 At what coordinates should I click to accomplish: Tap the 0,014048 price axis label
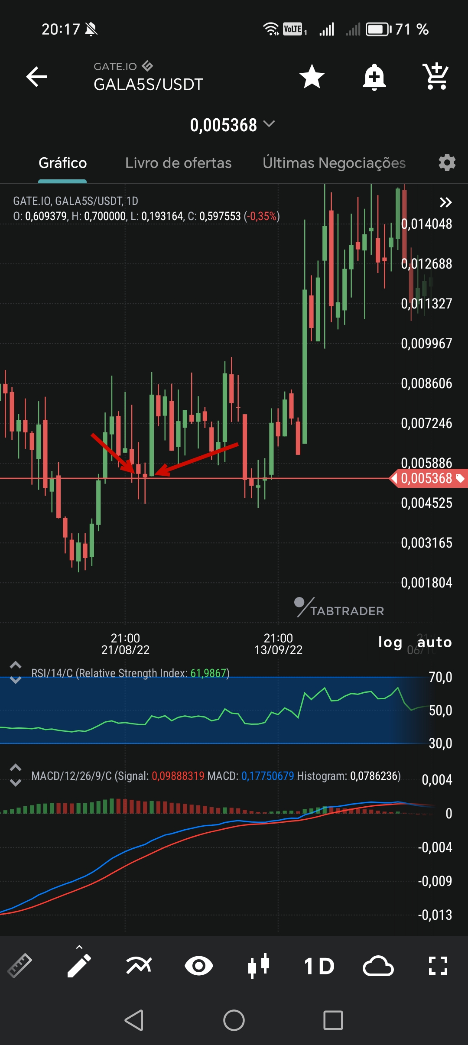click(426, 224)
